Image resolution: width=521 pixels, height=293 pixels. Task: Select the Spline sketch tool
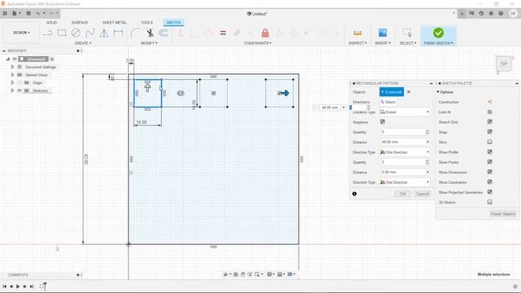pyautogui.click(x=90, y=33)
